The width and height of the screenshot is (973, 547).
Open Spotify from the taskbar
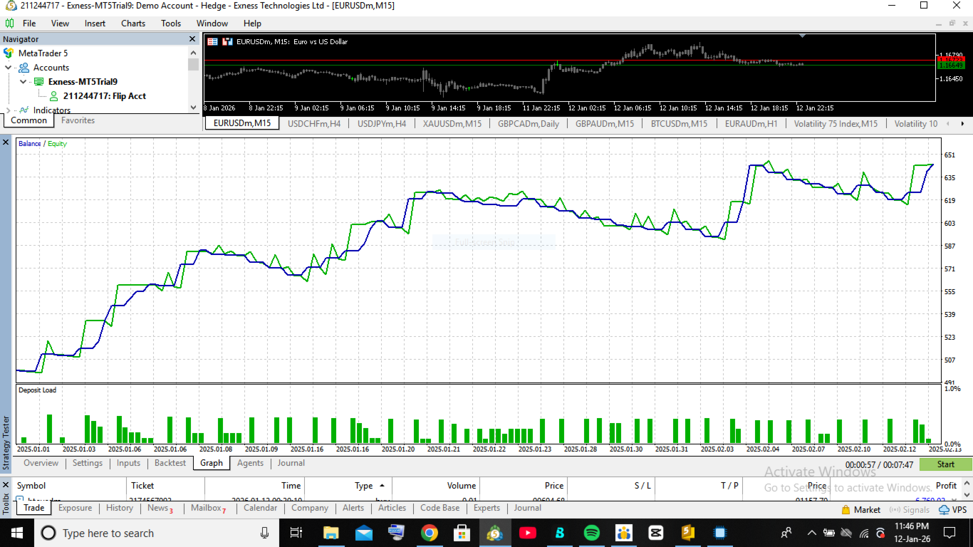point(591,533)
